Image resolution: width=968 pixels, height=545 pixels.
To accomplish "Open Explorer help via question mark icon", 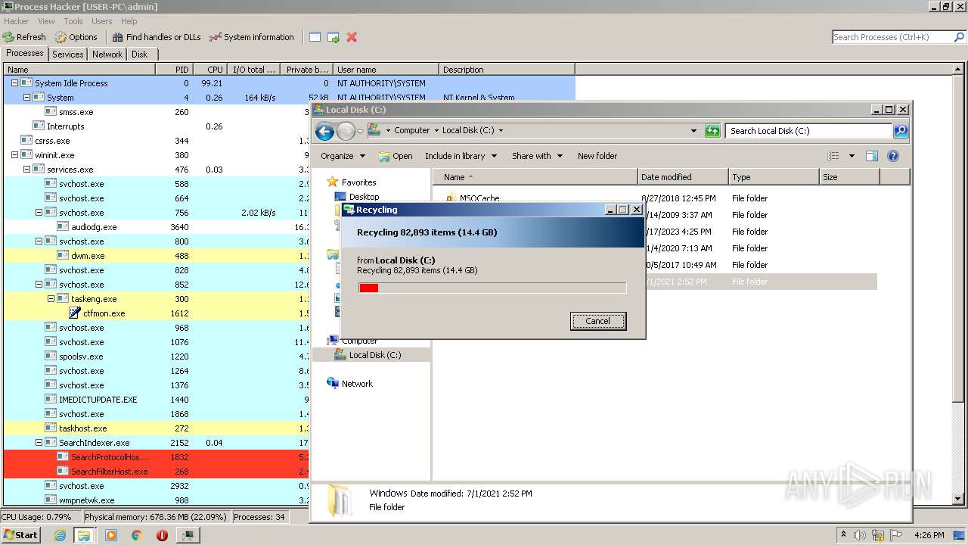I will point(893,156).
